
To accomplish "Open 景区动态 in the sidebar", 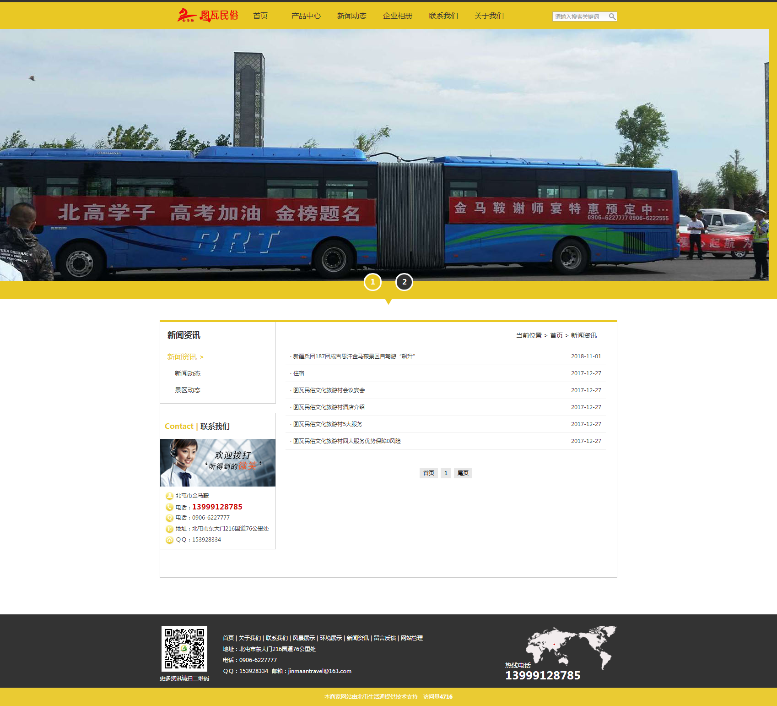I will tap(188, 390).
